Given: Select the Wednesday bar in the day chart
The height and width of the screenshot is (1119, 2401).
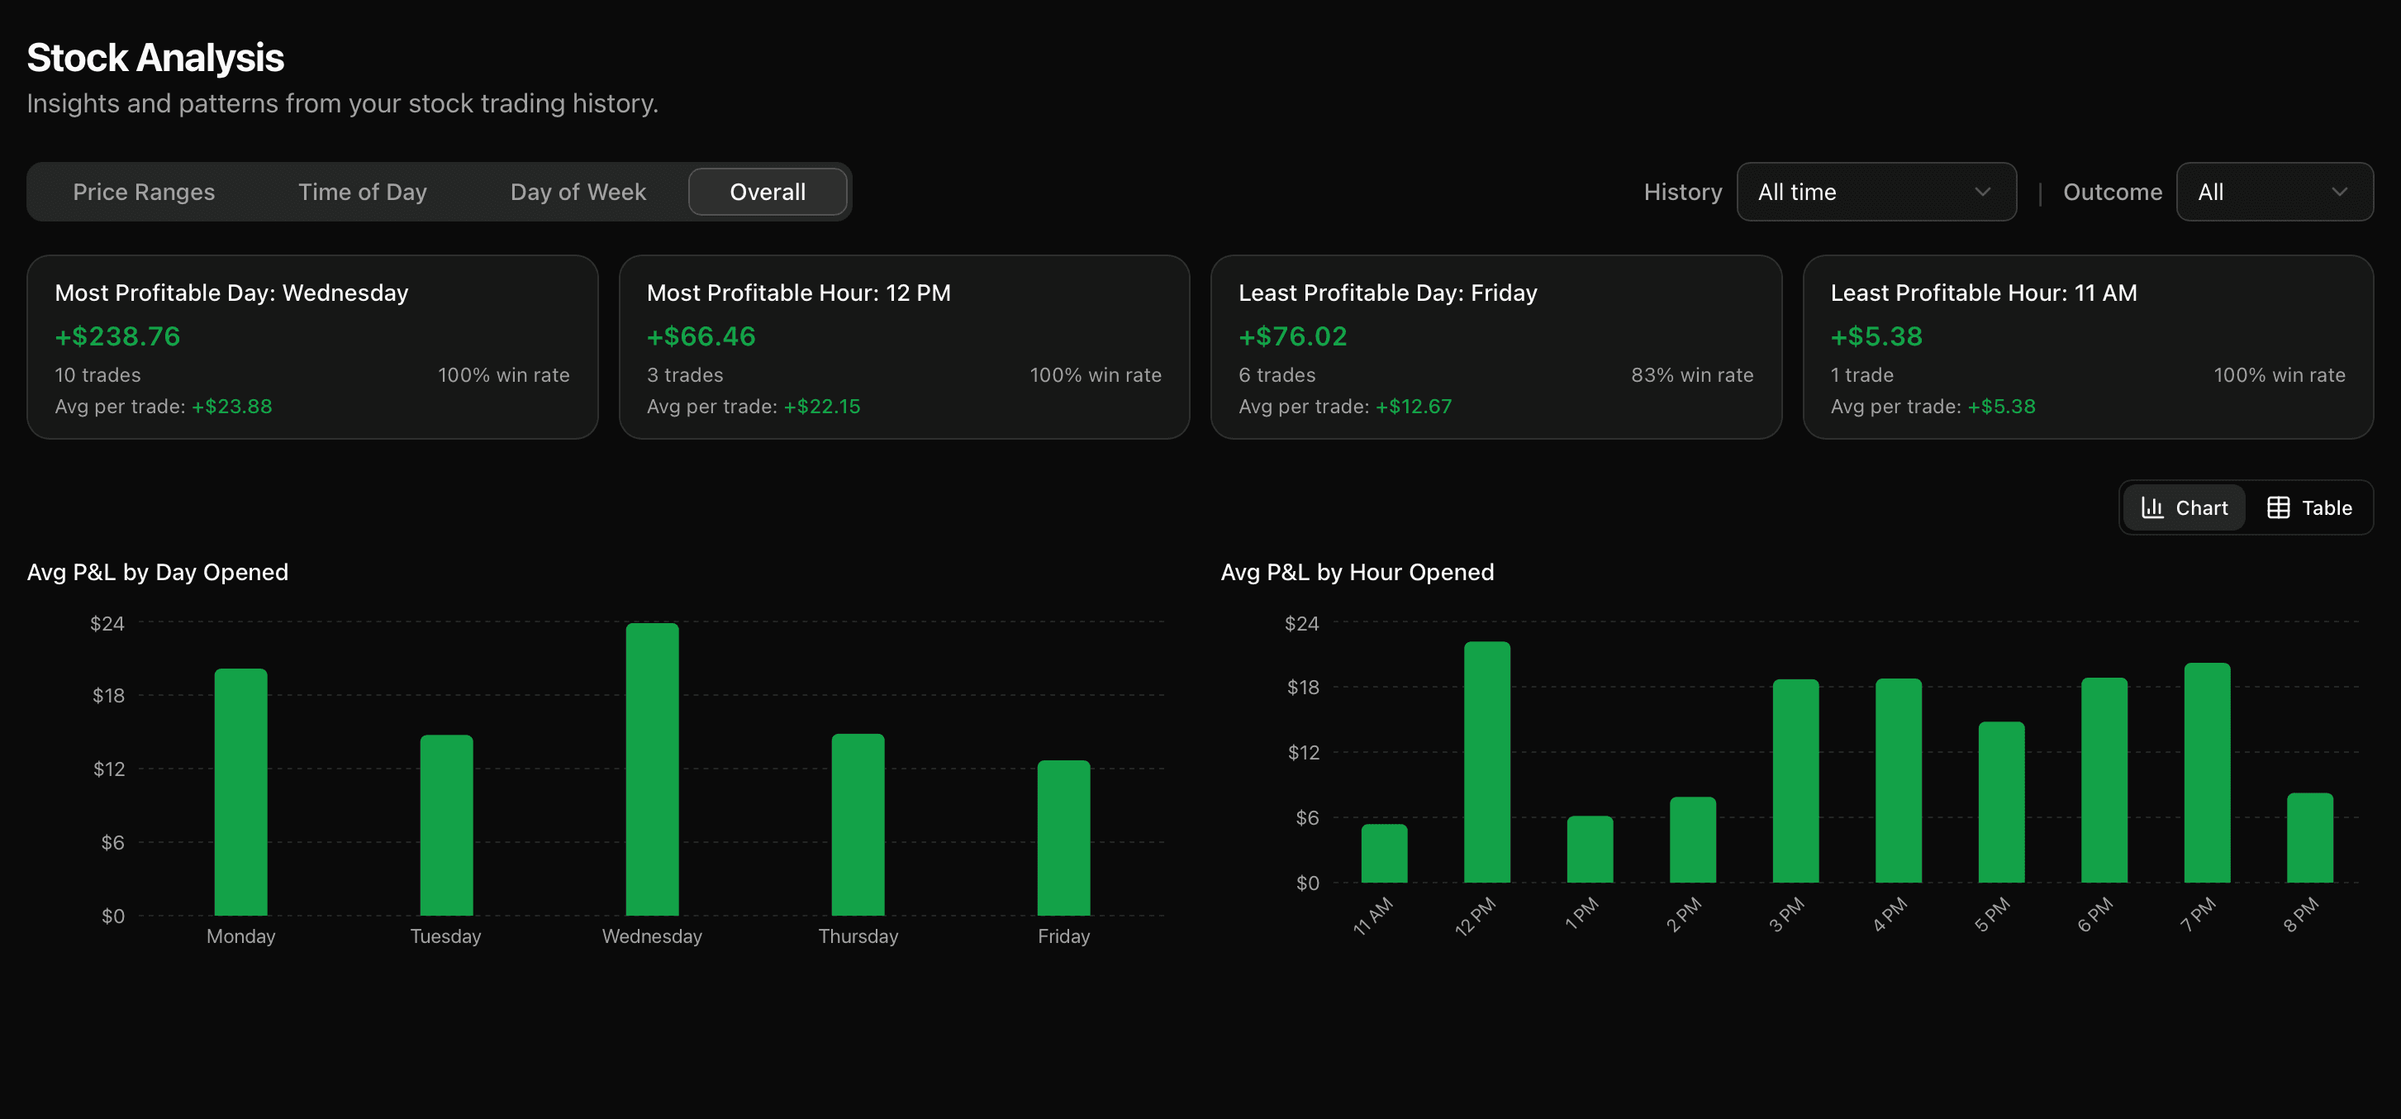Looking at the screenshot, I should point(652,769).
